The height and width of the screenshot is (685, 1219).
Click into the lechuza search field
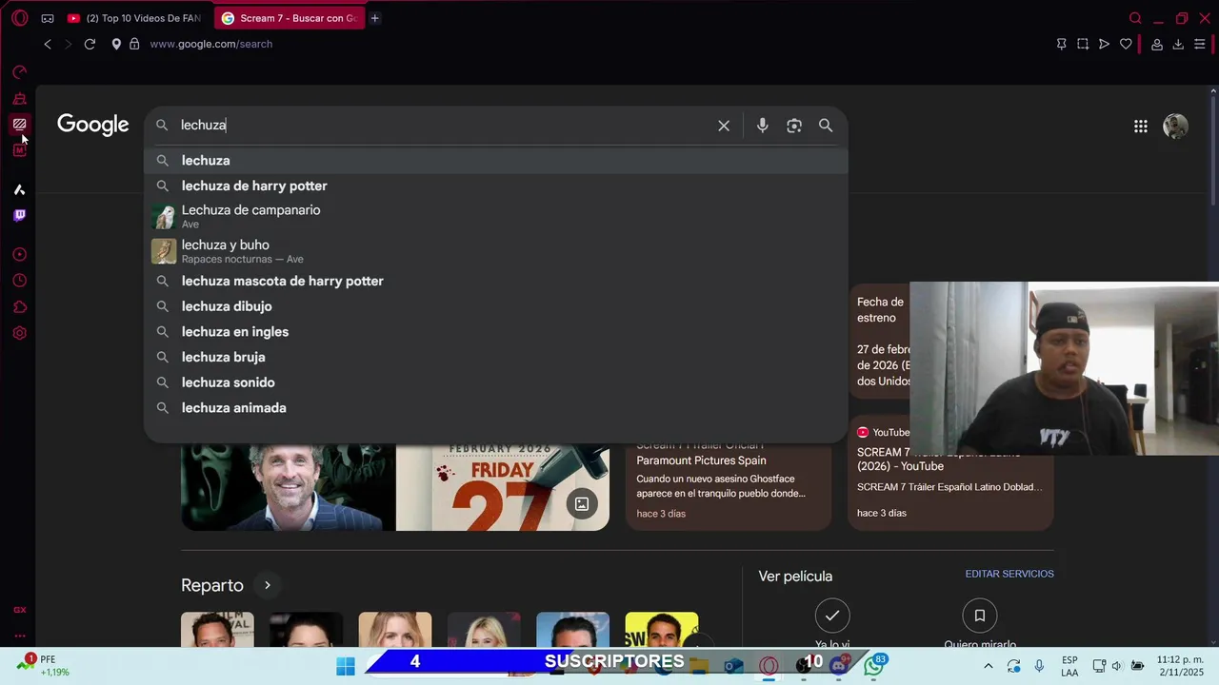tap(443, 126)
